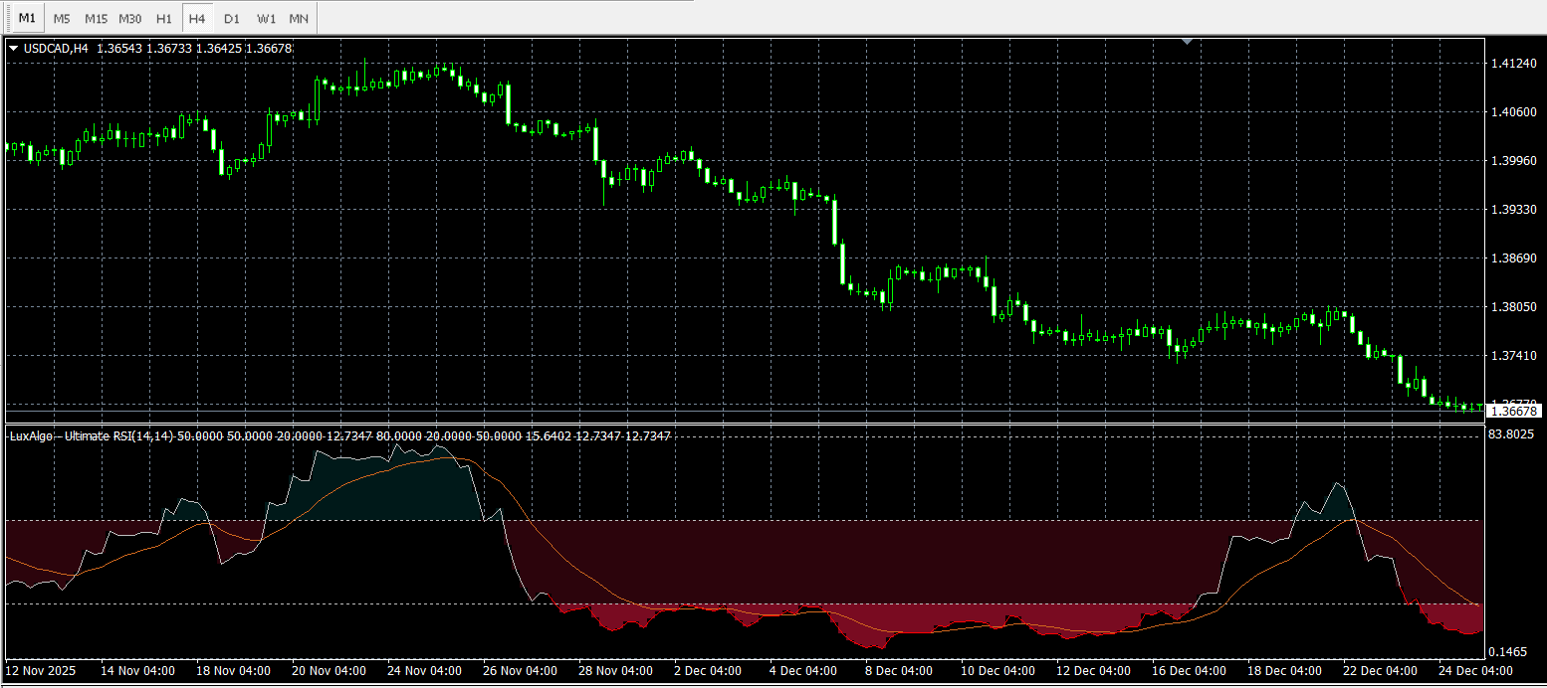Click the 16 Dec 04:00 time label
Screen dimensions: 1547x688
[1189, 671]
